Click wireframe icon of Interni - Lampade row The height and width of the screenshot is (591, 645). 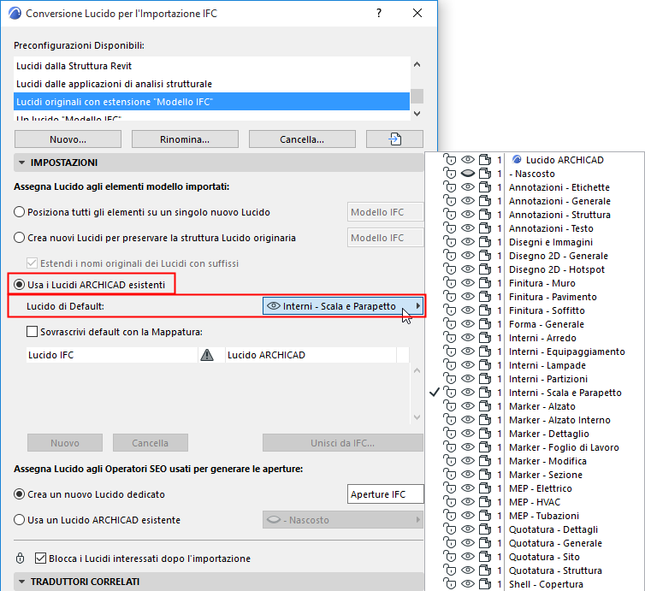point(485,365)
